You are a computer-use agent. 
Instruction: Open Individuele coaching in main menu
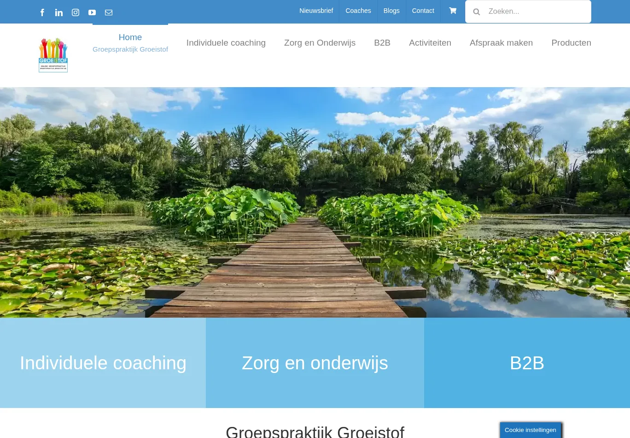click(226, 43)
